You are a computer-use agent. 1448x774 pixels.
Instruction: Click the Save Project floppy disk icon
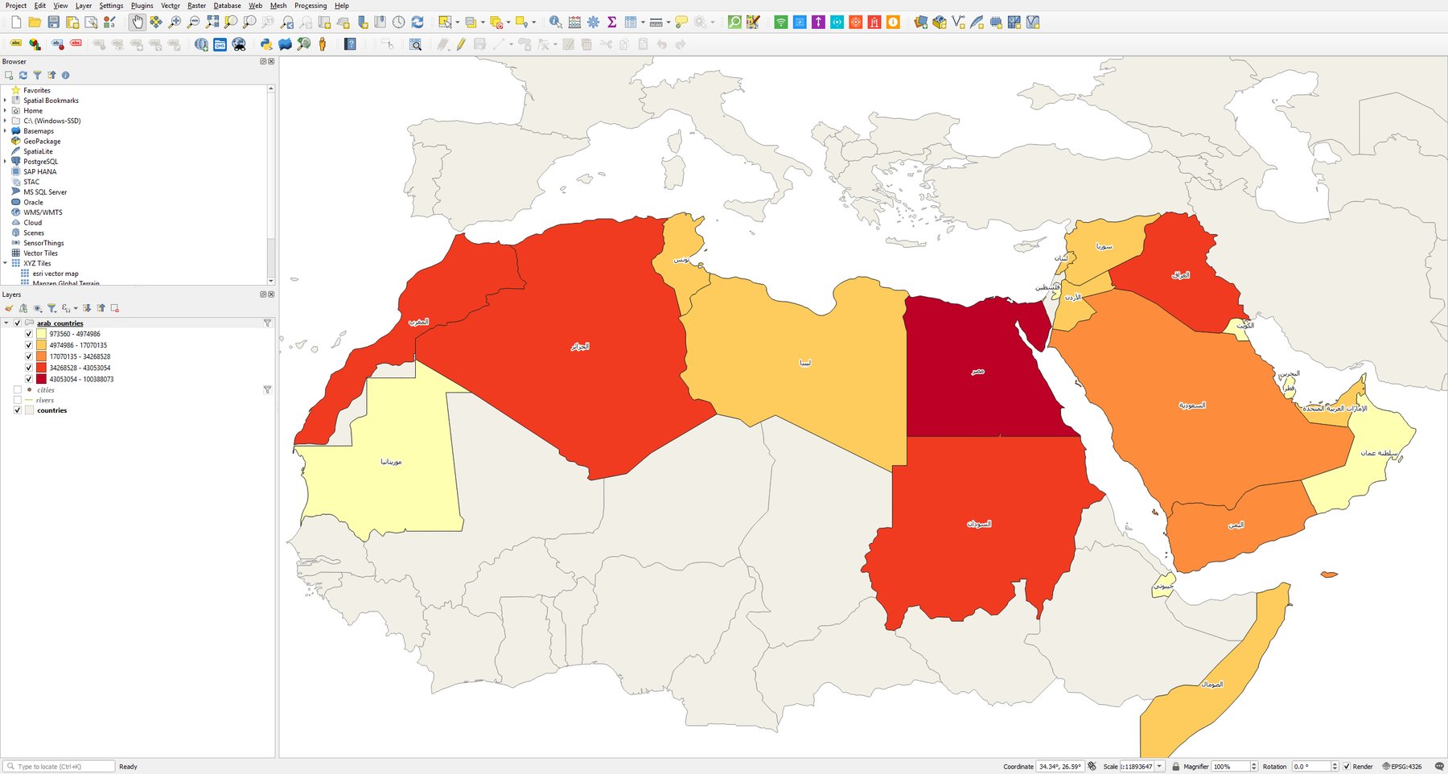point(53,23)
